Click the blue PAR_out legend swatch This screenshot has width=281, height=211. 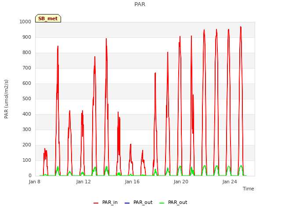pos(127,203)
